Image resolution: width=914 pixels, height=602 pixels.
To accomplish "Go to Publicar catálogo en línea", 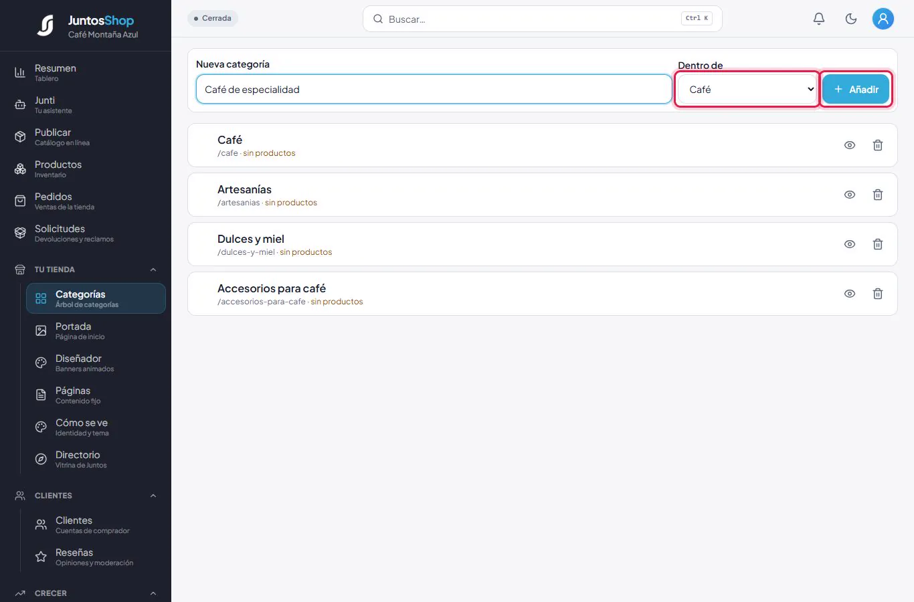I will [86, 136].
